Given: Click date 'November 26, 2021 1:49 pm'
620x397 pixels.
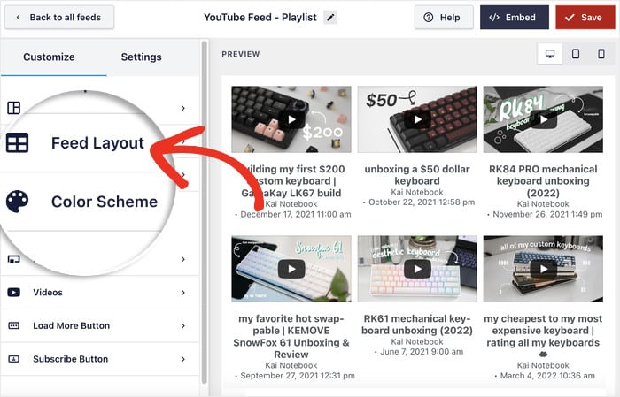Looking at the screenshot, I should tap(547, 214).
